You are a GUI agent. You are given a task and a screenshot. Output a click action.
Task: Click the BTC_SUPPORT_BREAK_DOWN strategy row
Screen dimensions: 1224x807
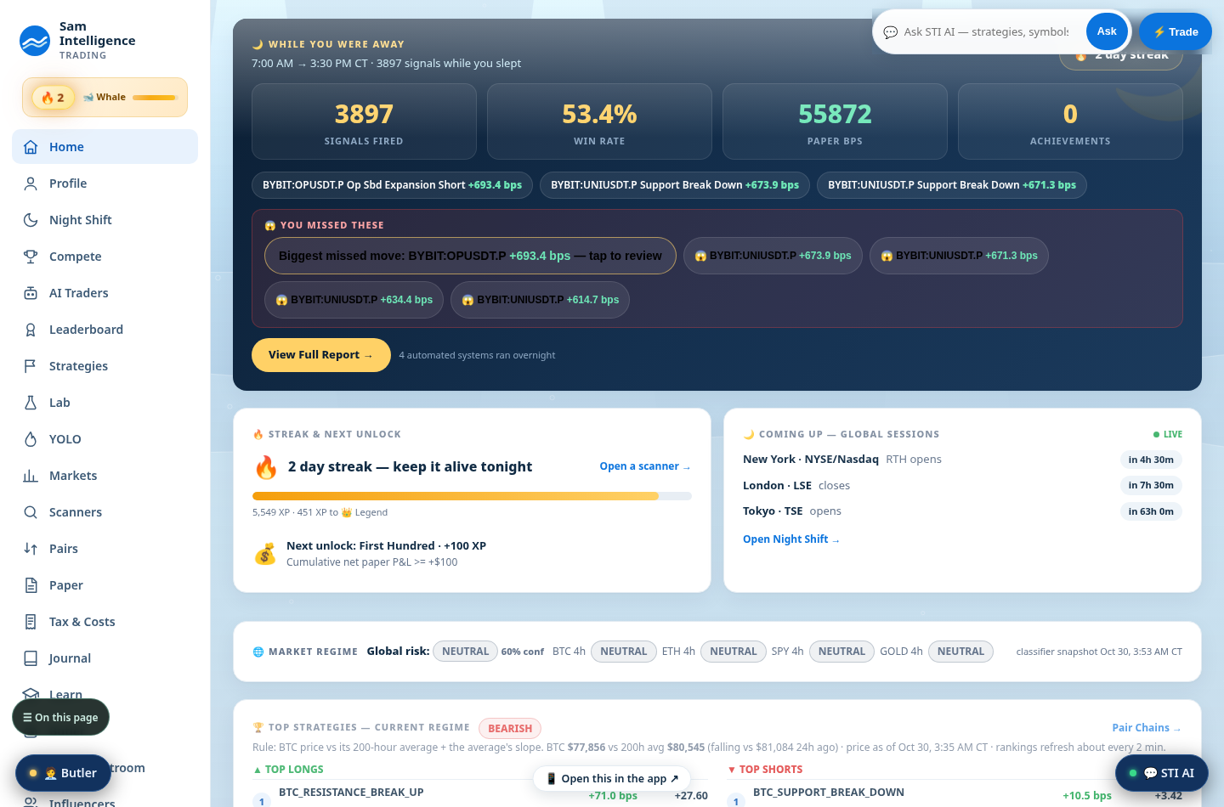[x=955, y=794]
